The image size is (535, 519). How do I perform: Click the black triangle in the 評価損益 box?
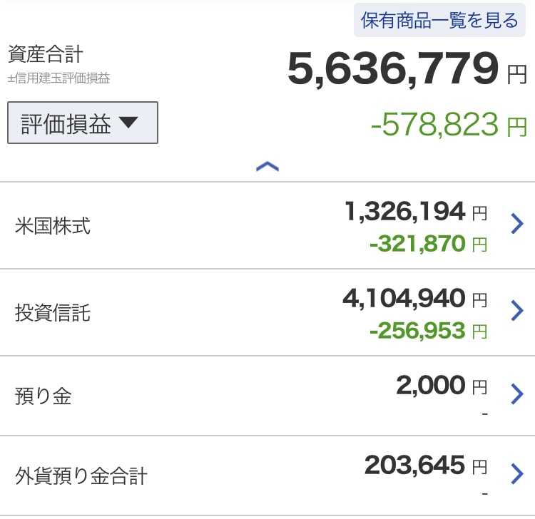tap(128, 123)
